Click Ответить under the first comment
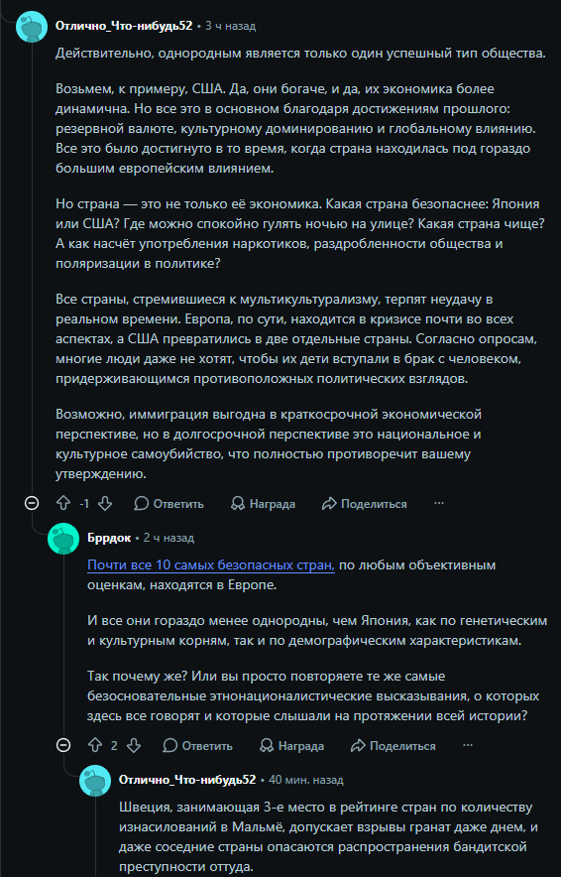The height and width of the screenshot is (877, 561). [169, 503]
